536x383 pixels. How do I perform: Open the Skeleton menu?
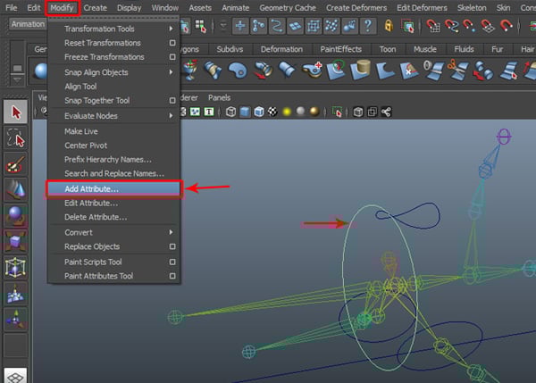[473, 7]
